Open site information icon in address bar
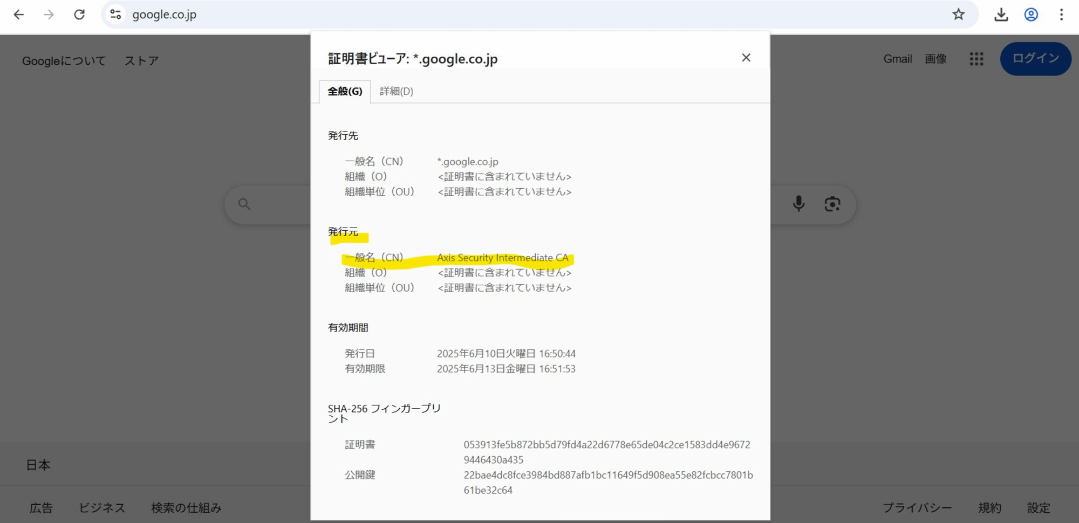Viewport: 1079px width, 523px height. coord(115,15)
